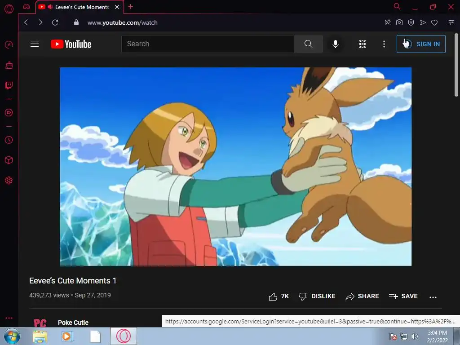
Task: Open Extensions cube in sidebar
Action: (x=9, y=160)
